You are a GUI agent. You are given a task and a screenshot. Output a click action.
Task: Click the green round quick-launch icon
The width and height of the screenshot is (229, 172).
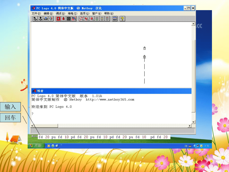click(x=53, y=146)
